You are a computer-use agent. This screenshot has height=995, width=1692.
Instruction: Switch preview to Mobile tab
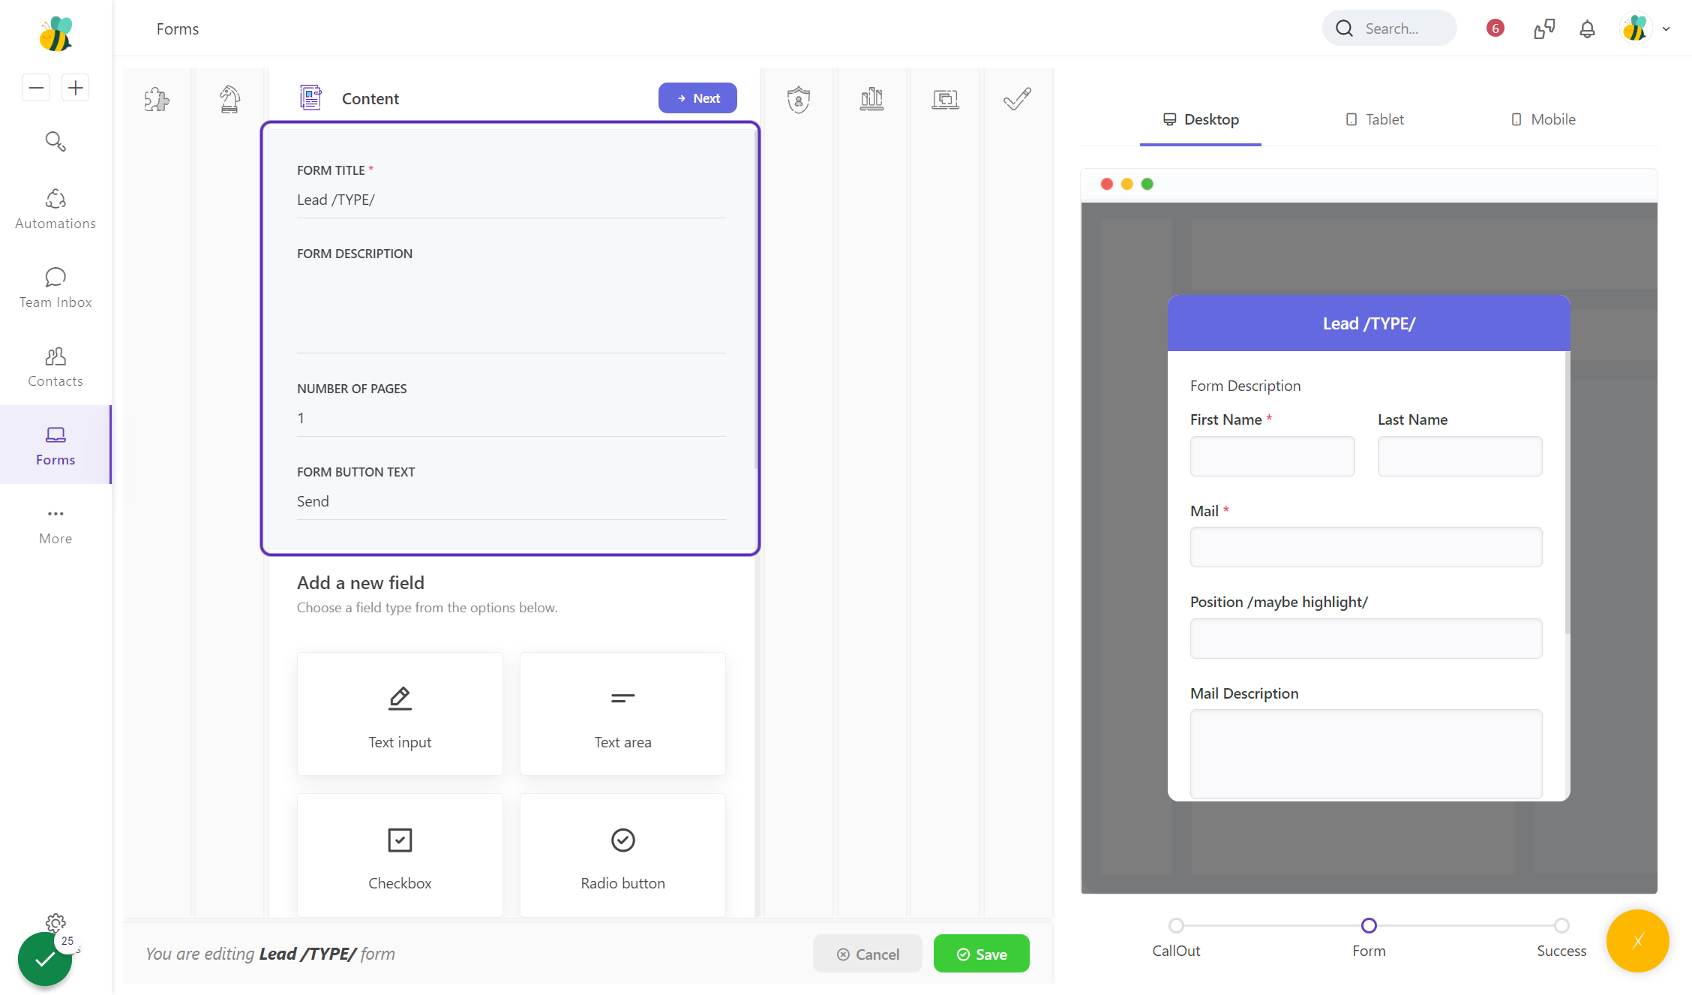(x=1543, y=119)
